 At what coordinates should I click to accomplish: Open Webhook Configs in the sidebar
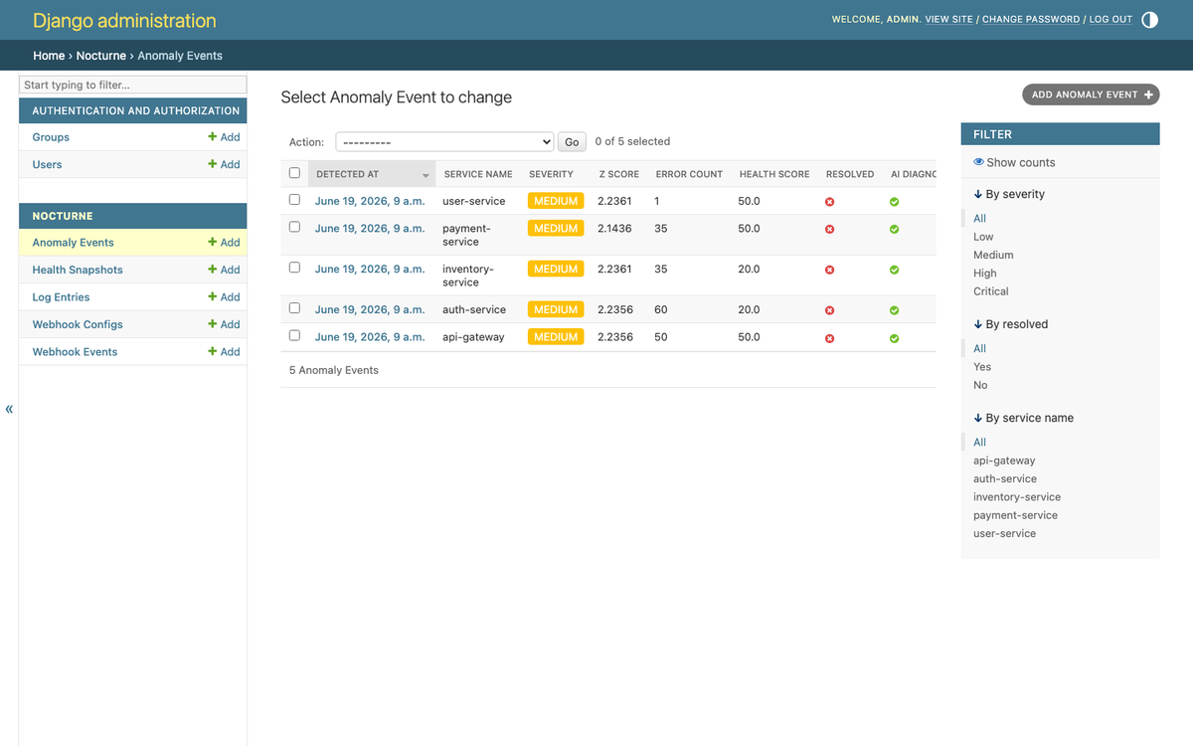point(78,324)
